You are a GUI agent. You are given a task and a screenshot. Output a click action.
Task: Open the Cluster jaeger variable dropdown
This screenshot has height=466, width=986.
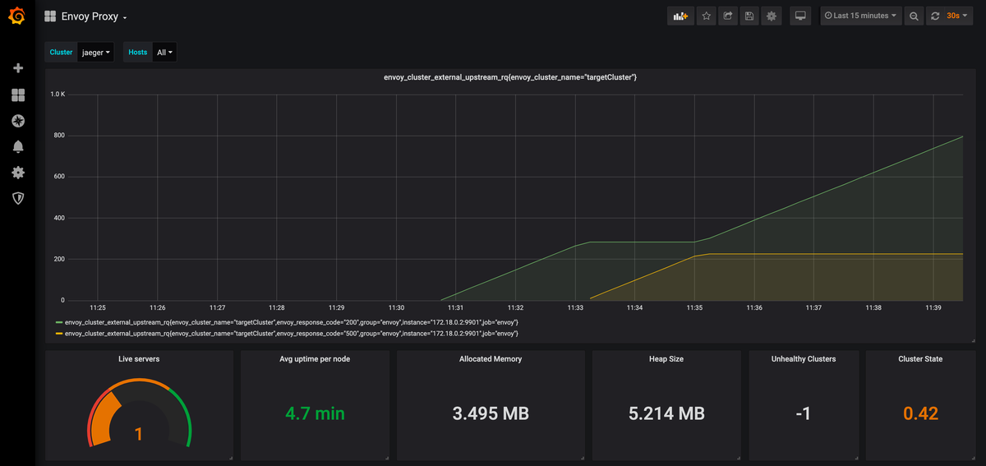(95, 53)
